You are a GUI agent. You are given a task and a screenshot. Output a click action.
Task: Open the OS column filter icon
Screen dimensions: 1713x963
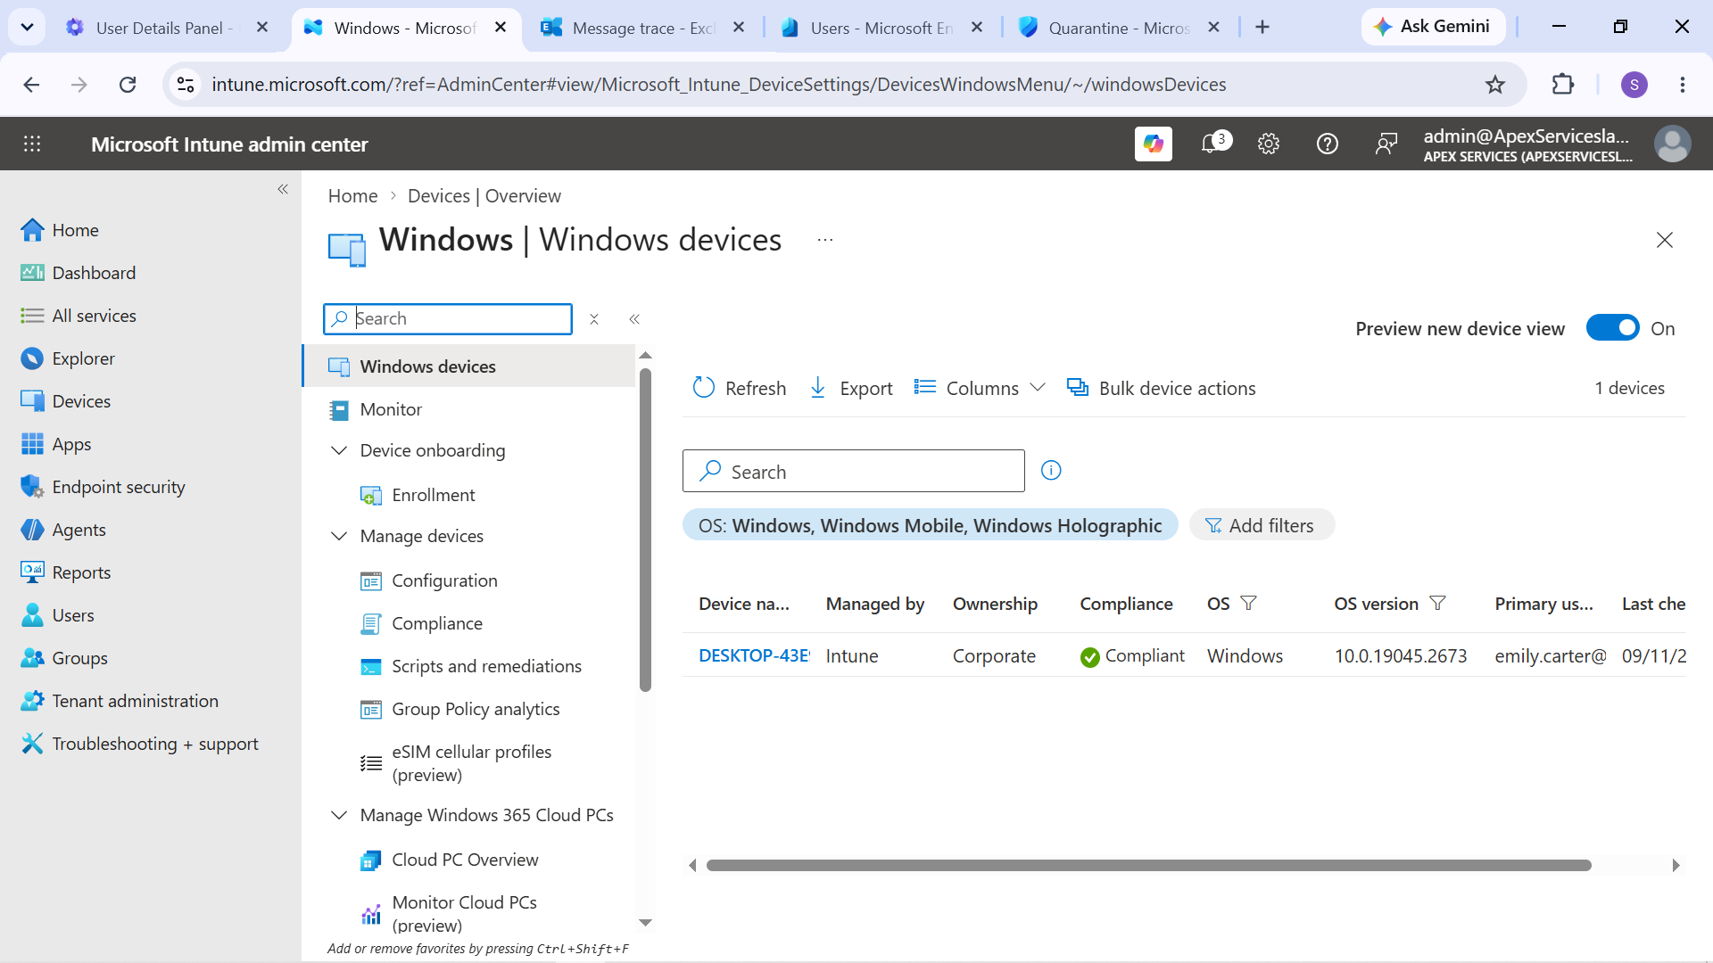point(1248,604)
